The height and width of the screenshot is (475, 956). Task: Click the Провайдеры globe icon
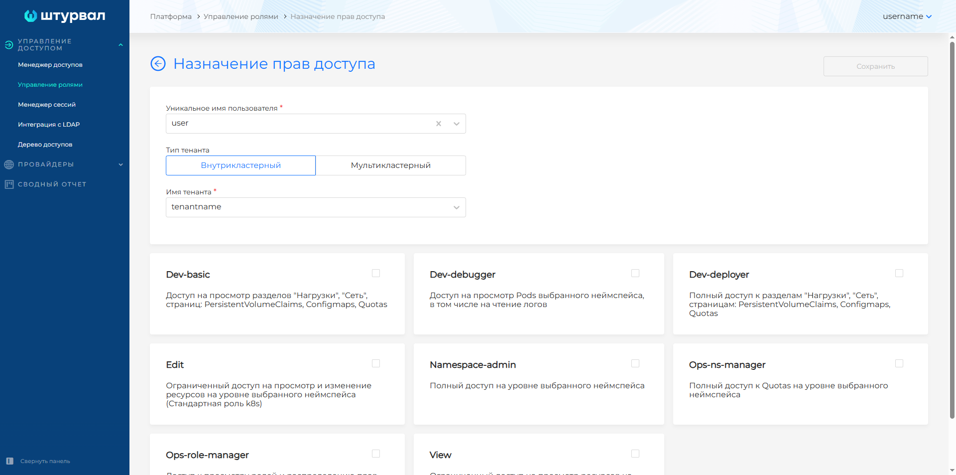[x=9, y=164]
